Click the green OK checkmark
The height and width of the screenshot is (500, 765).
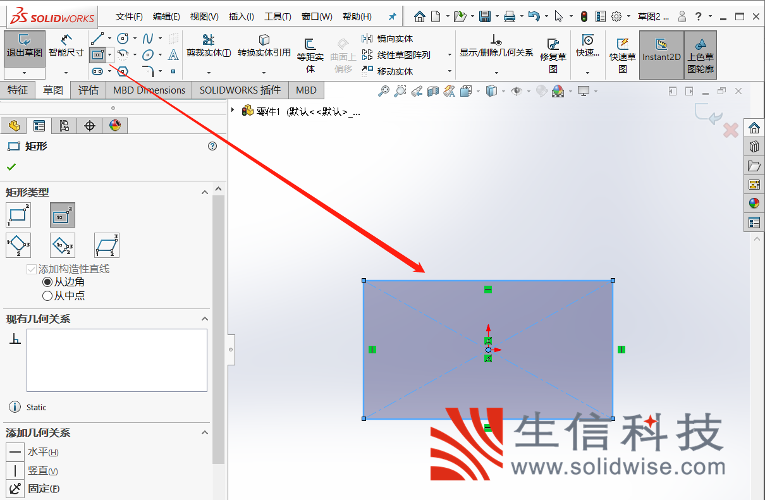(11, 167)
